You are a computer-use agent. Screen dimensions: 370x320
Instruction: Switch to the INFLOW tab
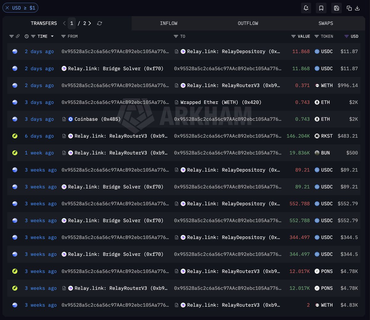(x=169, y=23)
